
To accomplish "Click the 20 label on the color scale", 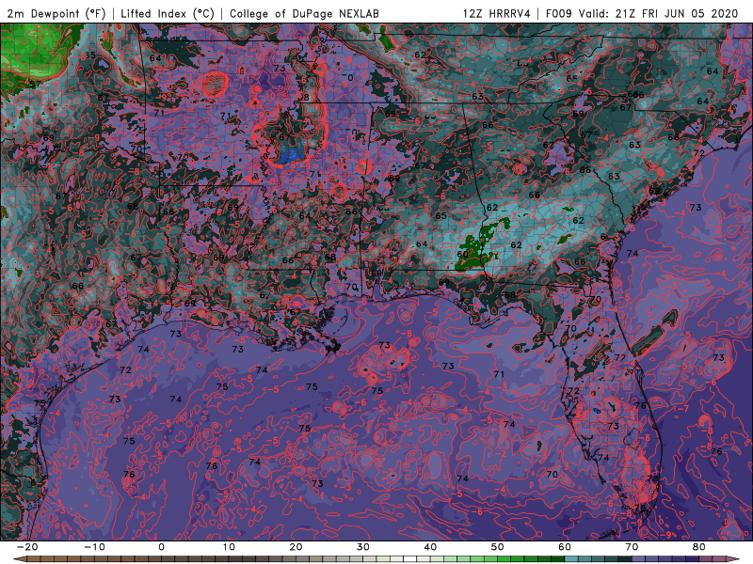I will pos(296,547).
